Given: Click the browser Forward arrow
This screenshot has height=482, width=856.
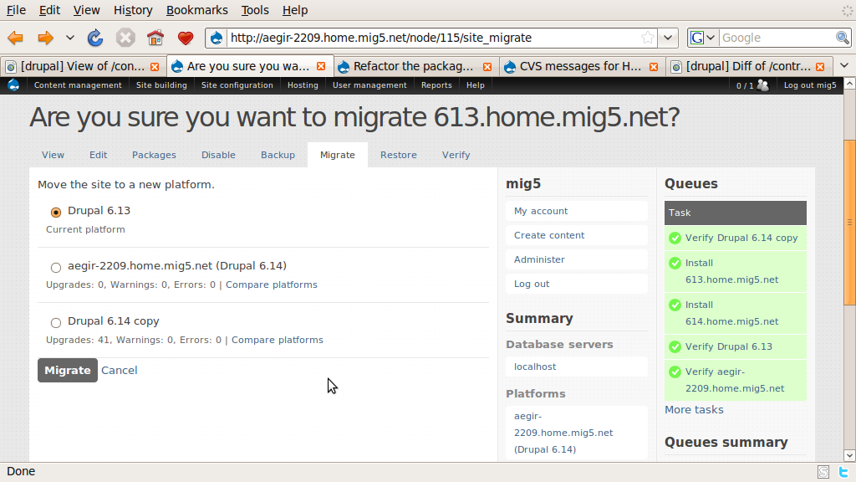Looking at the screenshot, I should click(x=45, y=38).
